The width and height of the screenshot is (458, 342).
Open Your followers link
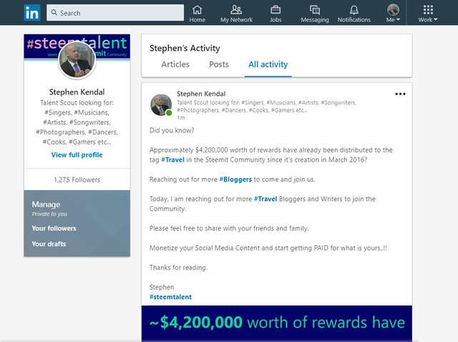click(x=54, y=228)
